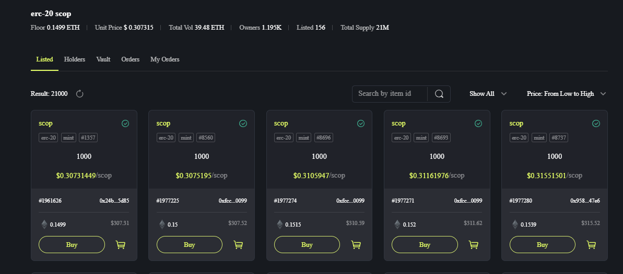This screenshot has width=623, height=274.
Task: Click the #8696 tag badge
Action: click(x=323, y=138)
